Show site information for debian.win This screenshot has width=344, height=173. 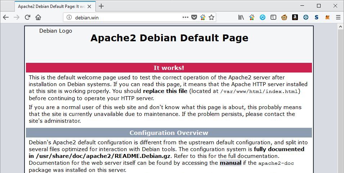[x=69, y=17]
